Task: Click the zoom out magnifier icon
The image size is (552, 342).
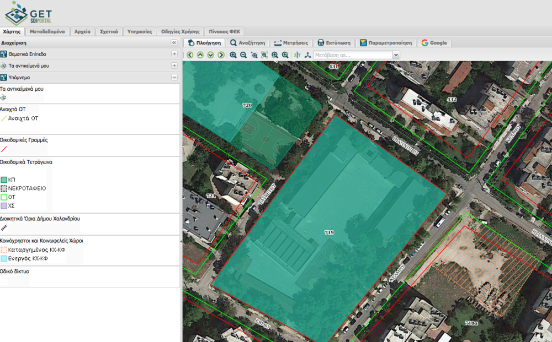Action: [243, 55]
